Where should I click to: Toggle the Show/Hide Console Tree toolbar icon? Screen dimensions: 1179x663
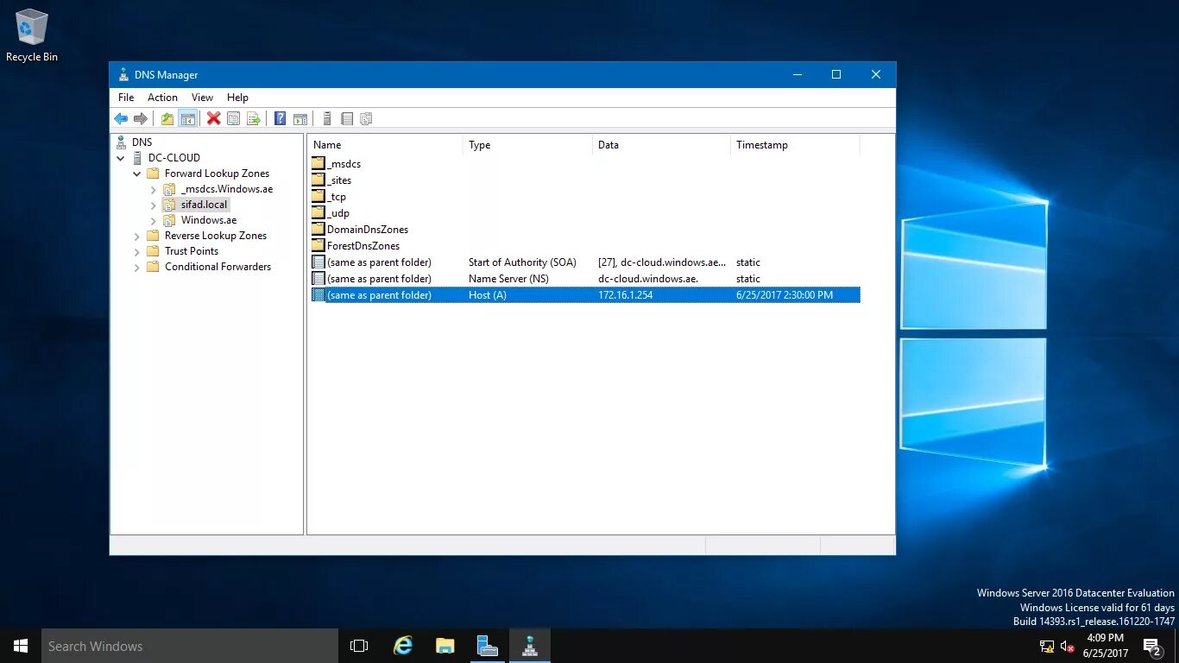click(x=188, y=118)
